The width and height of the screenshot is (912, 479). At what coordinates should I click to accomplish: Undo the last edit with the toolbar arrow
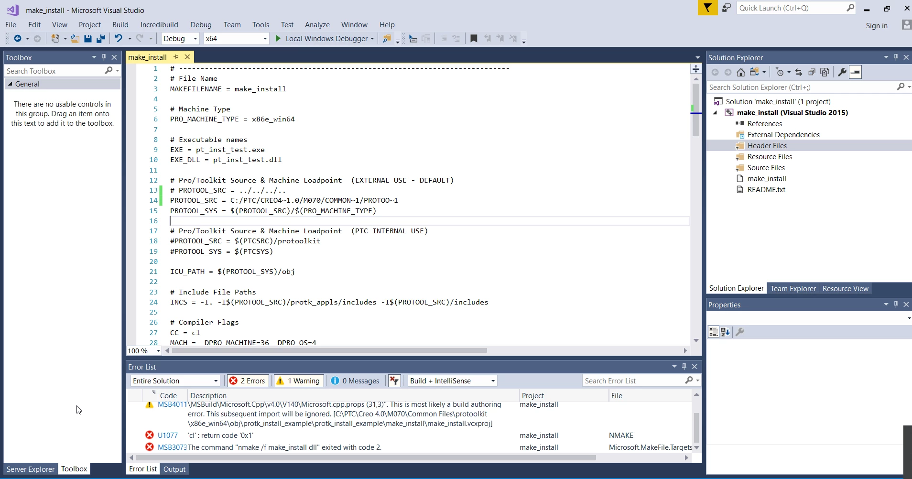pos(118,39)
